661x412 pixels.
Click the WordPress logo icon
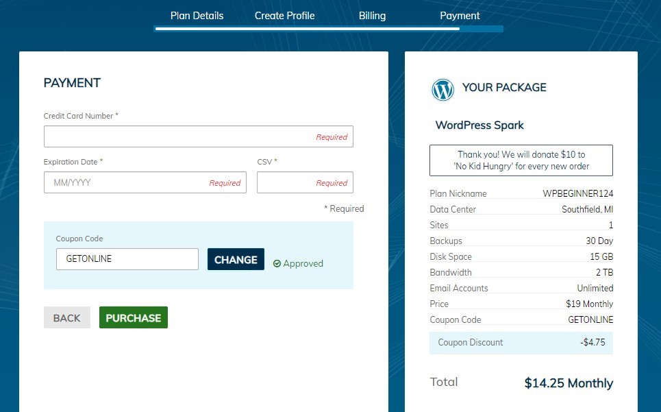442,89
